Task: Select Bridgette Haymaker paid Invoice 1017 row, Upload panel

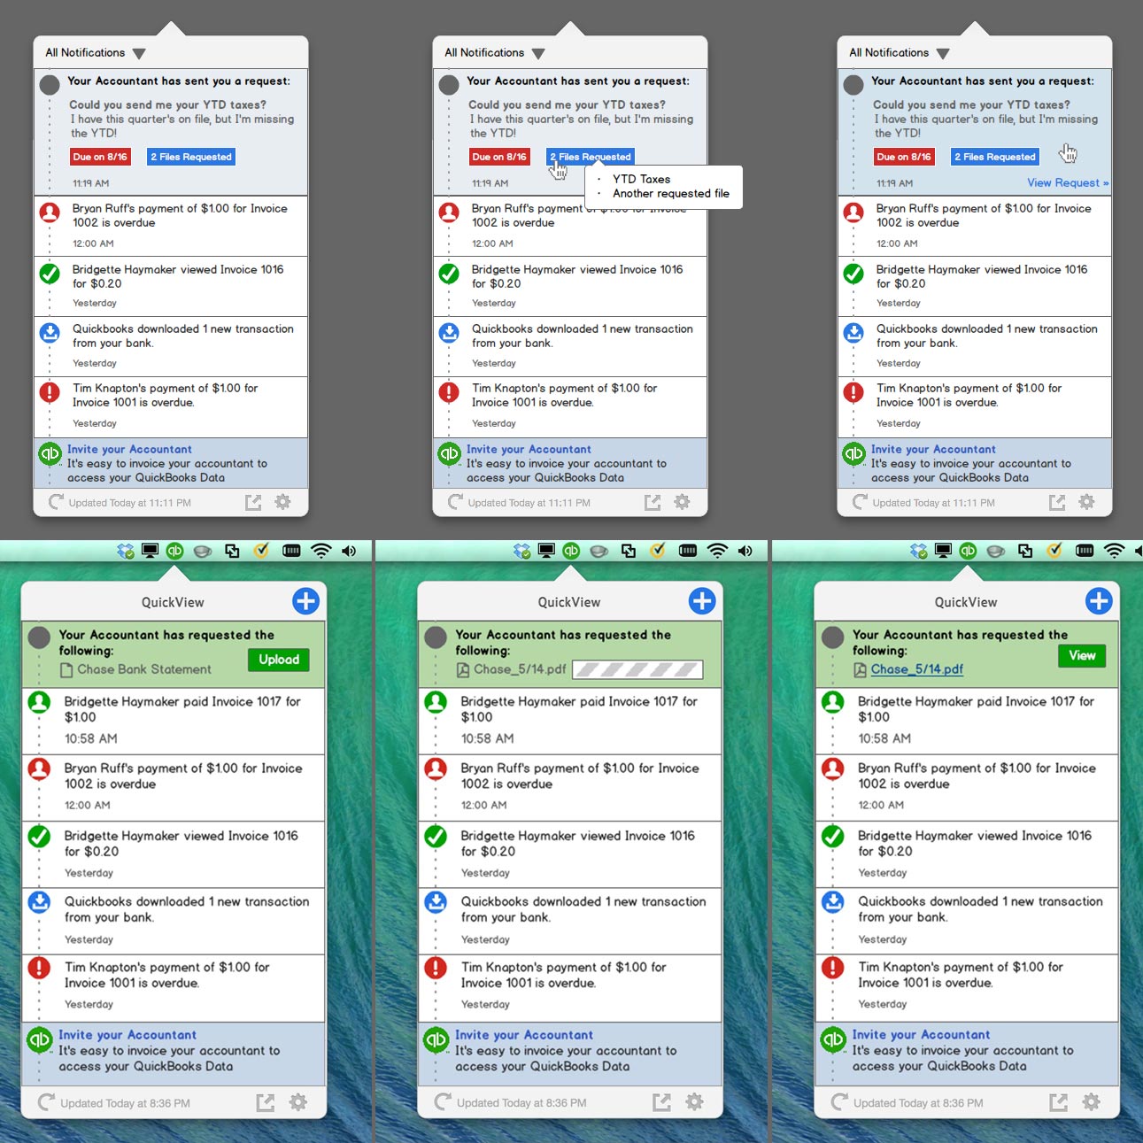Action: [x=174, y=721]
